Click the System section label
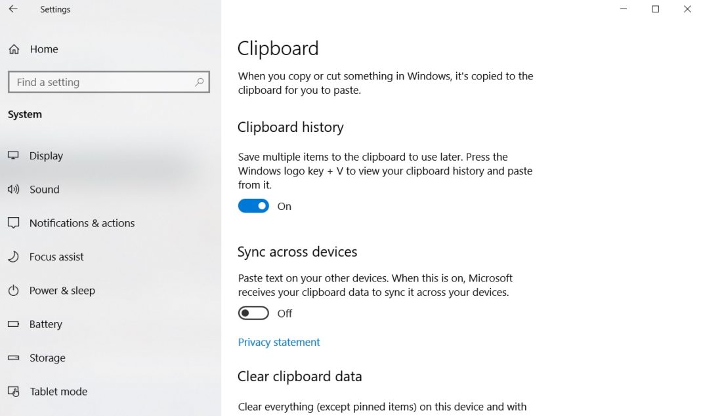 point(25,114)
